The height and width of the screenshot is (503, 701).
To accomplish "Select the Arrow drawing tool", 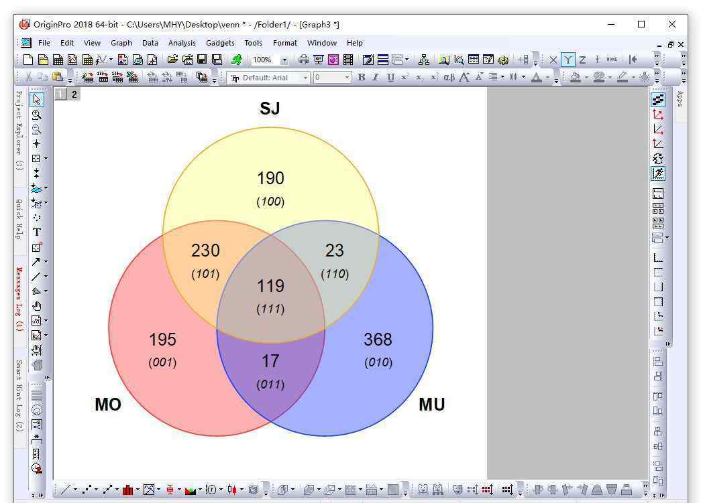I will [36, 261].
